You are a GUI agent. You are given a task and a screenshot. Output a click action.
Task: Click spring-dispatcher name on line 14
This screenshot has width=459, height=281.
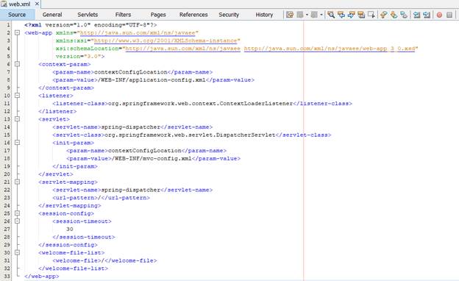[130, 127]
